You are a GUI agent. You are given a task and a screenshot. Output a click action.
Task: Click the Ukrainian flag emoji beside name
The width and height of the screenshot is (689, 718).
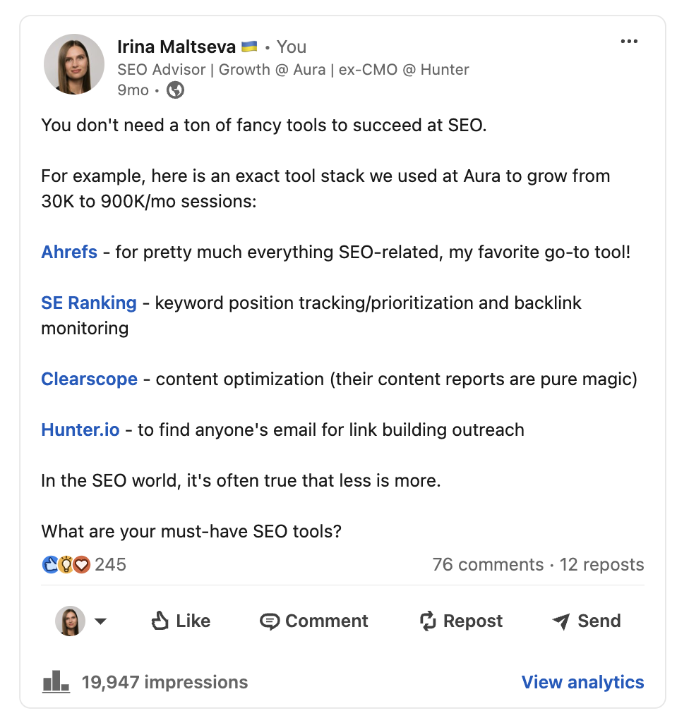[249, 47]
